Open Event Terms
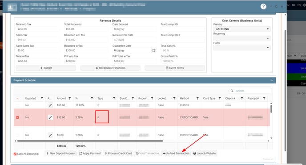The height and width of the screenshot is (165, 306). (x=175, y=68)
